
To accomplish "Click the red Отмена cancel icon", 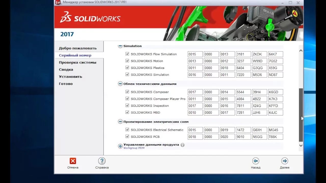I will point(73,161).
